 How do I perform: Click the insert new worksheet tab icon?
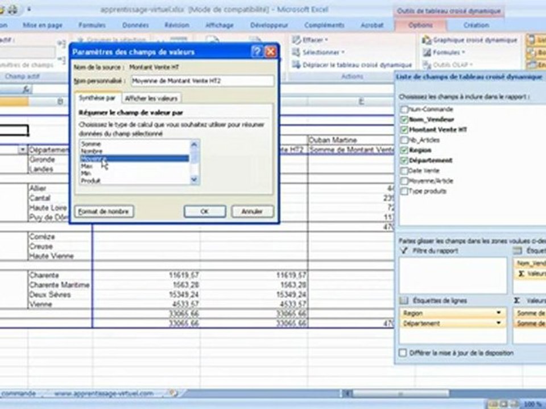click(x=172, y=393)
